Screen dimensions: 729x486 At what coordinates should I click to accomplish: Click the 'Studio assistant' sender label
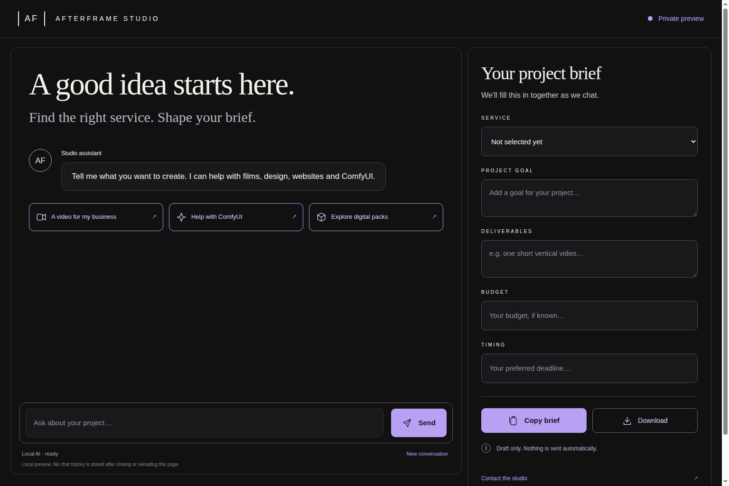[81, 153]
